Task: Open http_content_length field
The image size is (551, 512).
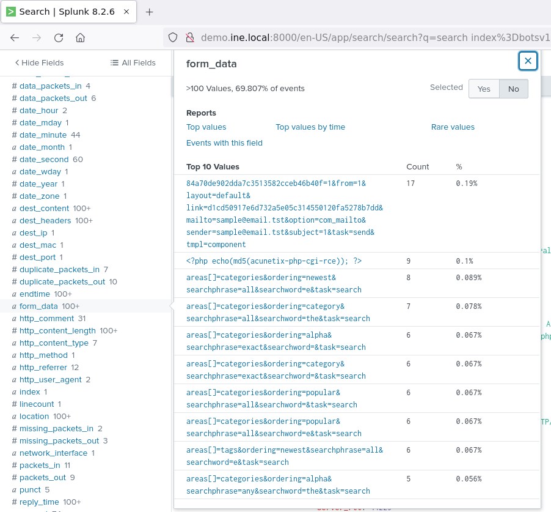Action: 57,331
